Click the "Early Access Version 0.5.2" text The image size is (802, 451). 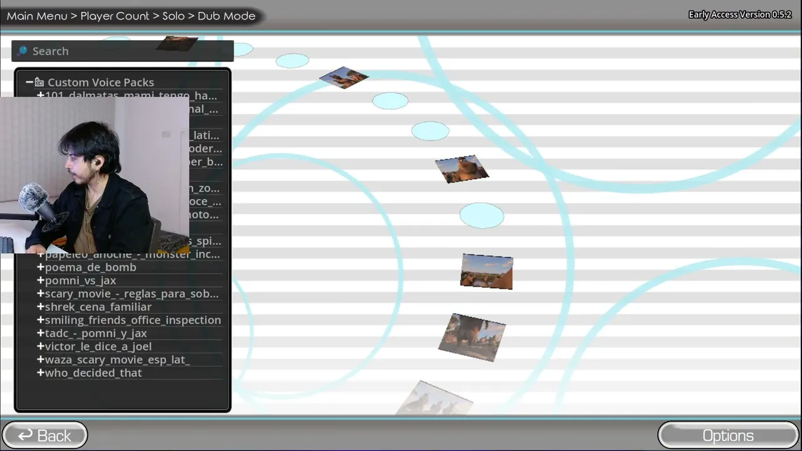click(740, 14)
